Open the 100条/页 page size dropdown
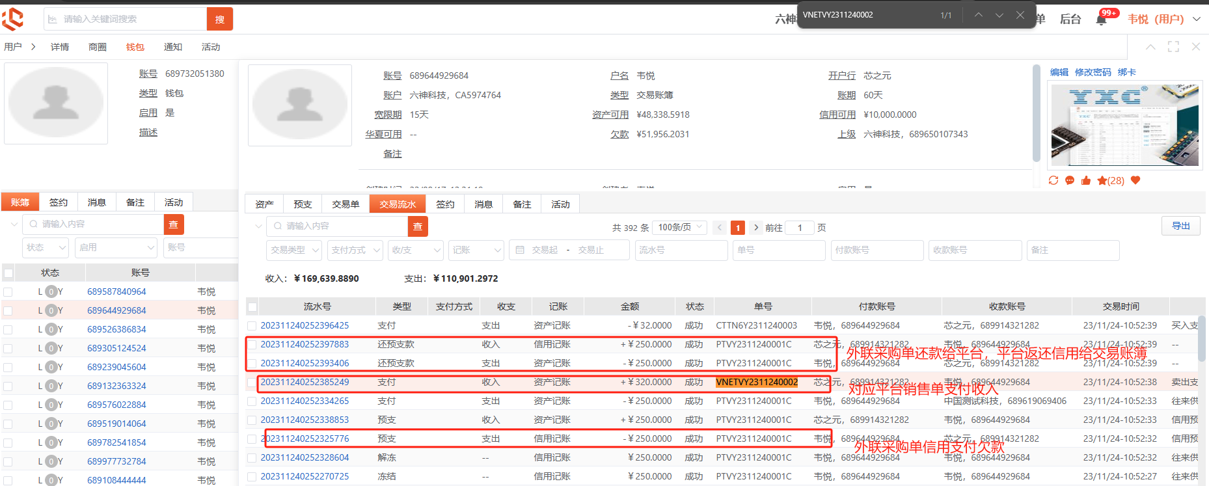1209x486 pixels. pos(680,227)
